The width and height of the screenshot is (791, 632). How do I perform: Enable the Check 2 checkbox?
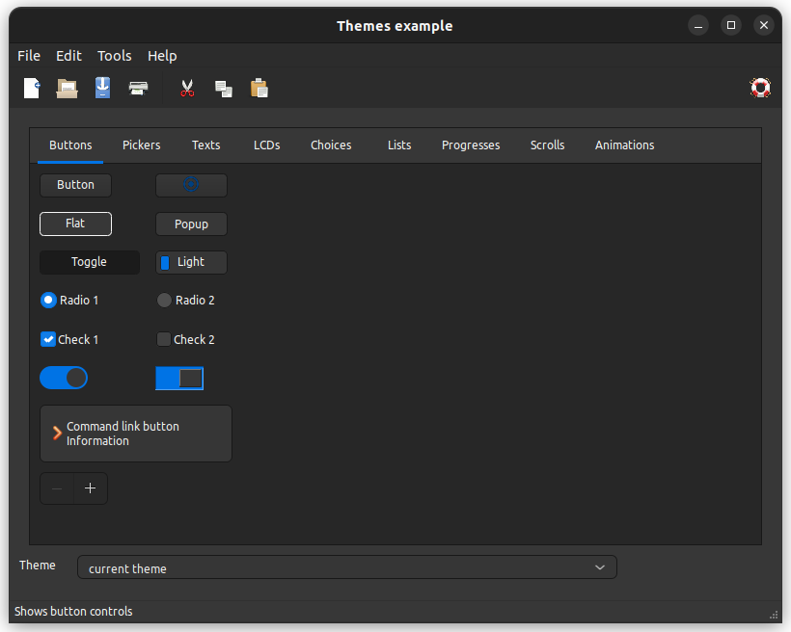[x=164, y=339]
